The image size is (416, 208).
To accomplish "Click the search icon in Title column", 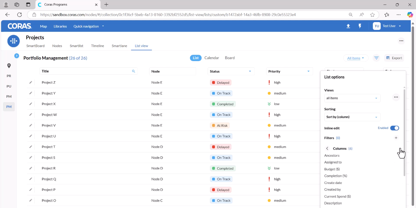I will 134,71.
